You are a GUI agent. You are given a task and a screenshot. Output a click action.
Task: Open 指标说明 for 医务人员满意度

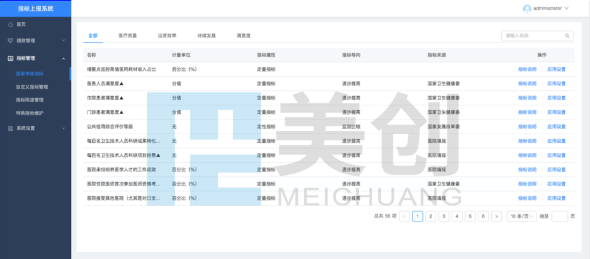[x=527, y=83]
